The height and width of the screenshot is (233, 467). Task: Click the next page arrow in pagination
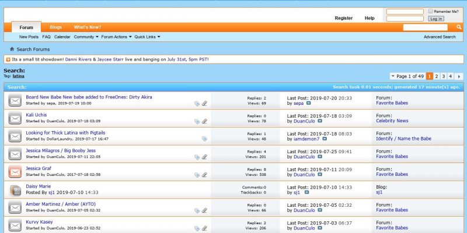pos(459,76)
